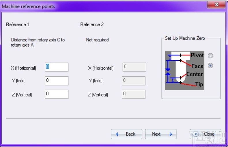Click Reference 2 Z (Vertical) disabled field
Screen dimensions: 228x147
coord(134,94)
